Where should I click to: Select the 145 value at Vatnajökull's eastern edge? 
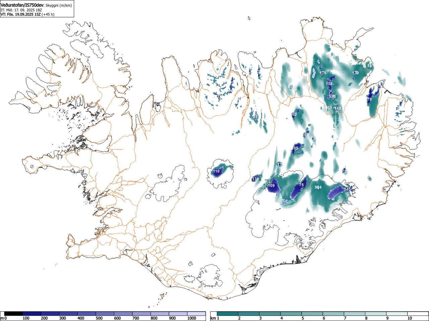[347, 189]
